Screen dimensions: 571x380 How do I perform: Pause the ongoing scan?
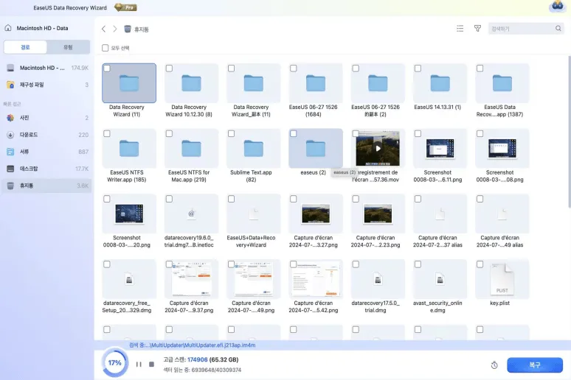[139, 364]
